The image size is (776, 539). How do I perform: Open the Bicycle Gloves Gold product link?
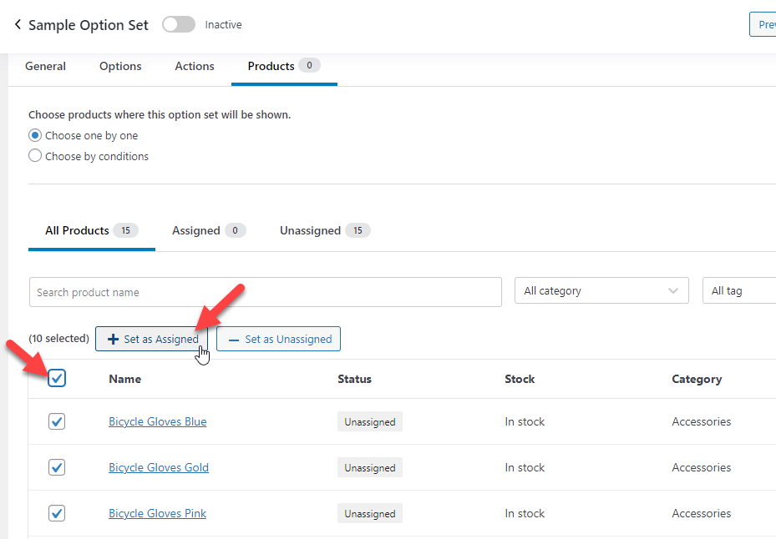point(159,467)
